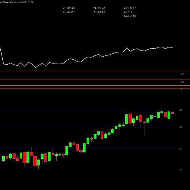This screenshot has height=190, width=190.
Task: Click the low price "L: 32.11"
Action: pyautogui.click(x=99, y=12)
